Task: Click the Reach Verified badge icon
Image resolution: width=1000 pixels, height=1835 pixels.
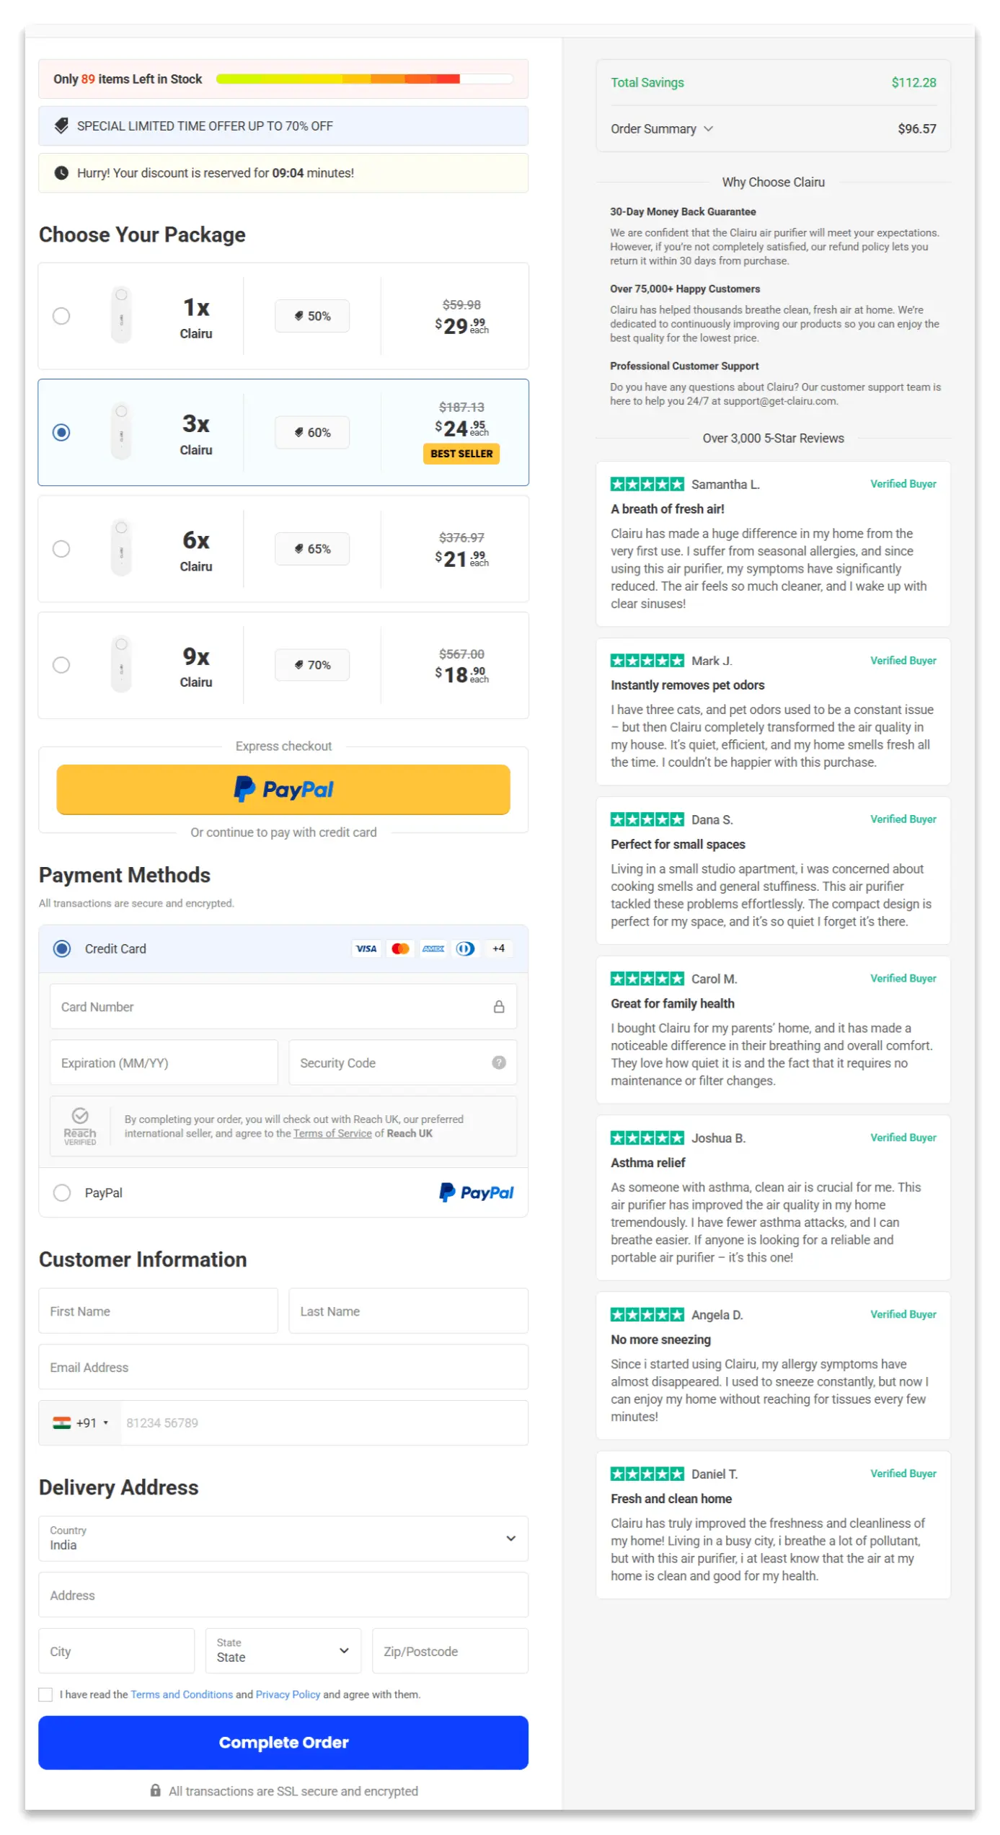Action: click(x=80, y=1126)
